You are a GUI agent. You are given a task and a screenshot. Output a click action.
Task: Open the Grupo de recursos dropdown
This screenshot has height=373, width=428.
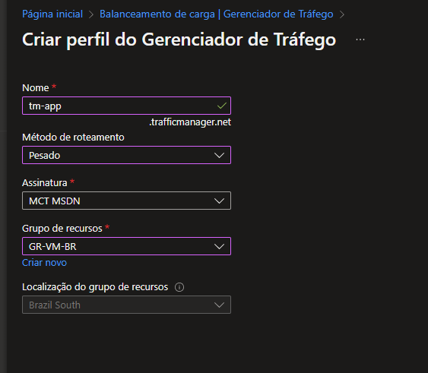pyautogui.click(x=126, y=246)
